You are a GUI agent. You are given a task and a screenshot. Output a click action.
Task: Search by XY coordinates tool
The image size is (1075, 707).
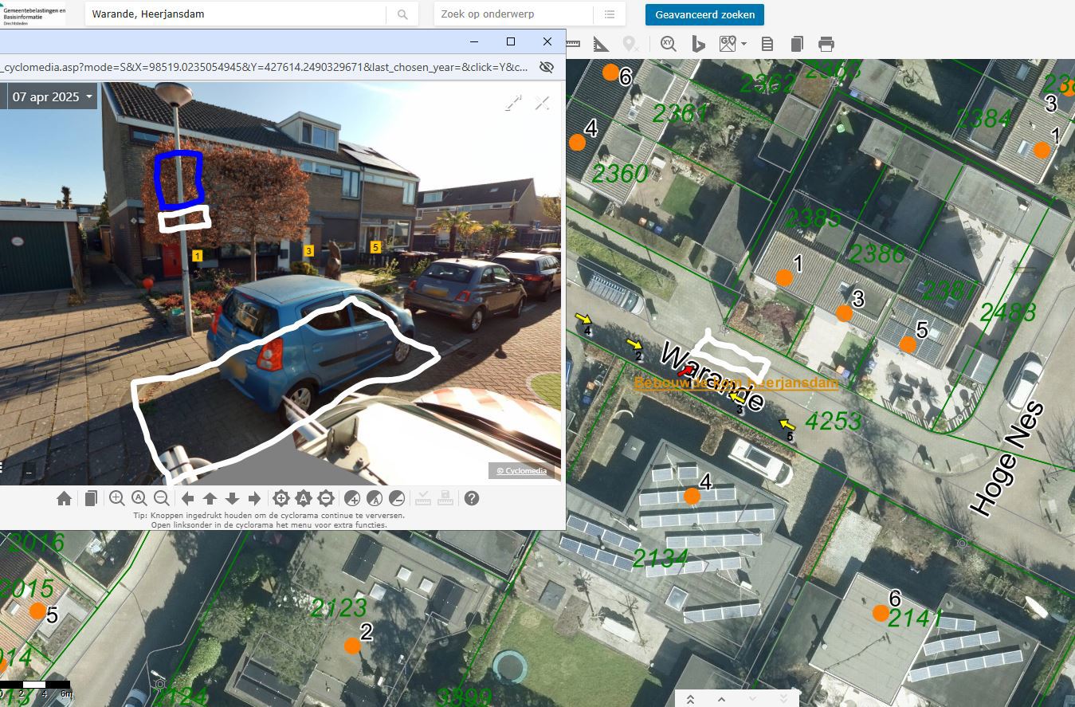coord(668,45)
